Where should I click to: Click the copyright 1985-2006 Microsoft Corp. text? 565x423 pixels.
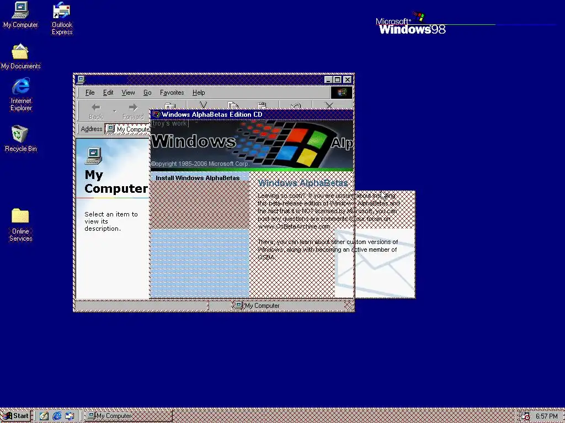(200, 164)
